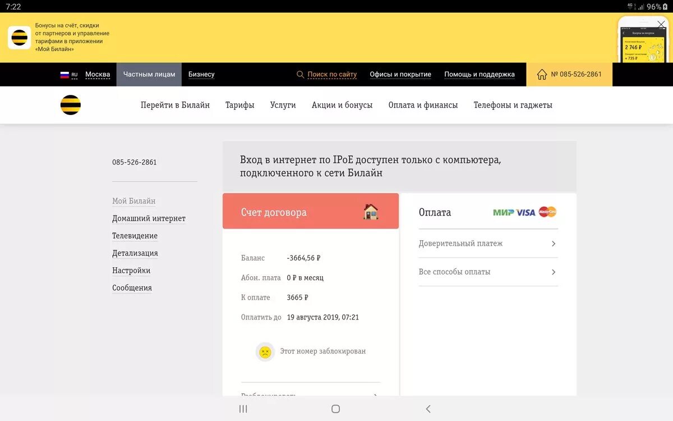Switch to Частным лицам tab

coord(149,75)
